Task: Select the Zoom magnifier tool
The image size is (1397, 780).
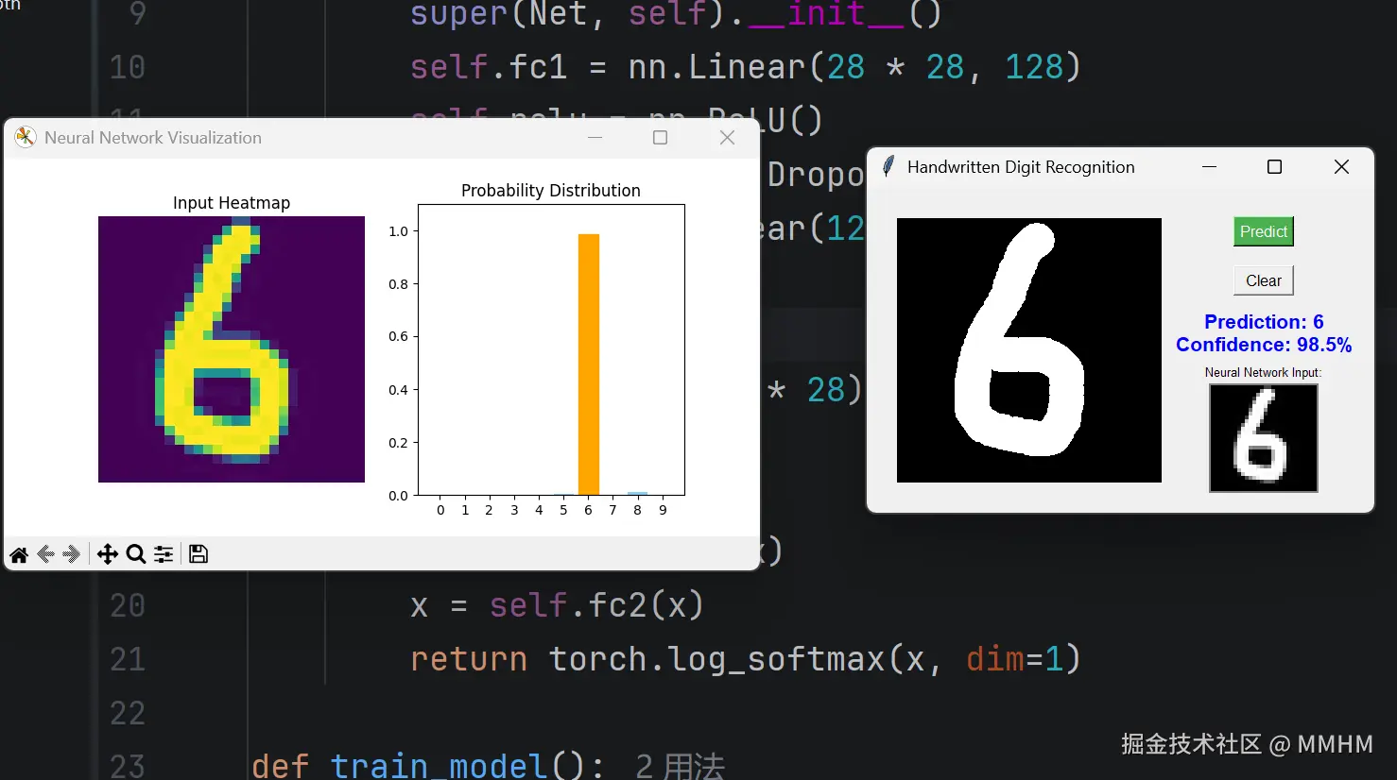Action: (x=136, y=554)
